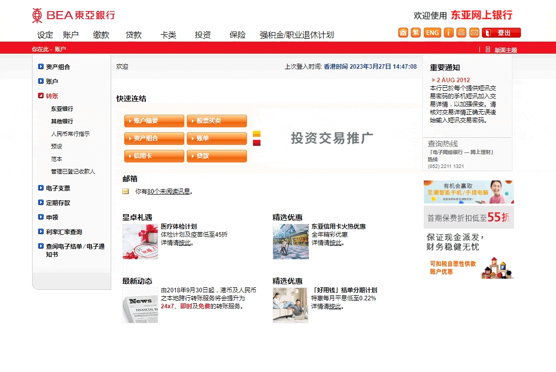Click the 医疗体检计划 gift thumbnail

pyautogui.click(x=140, y=241)
